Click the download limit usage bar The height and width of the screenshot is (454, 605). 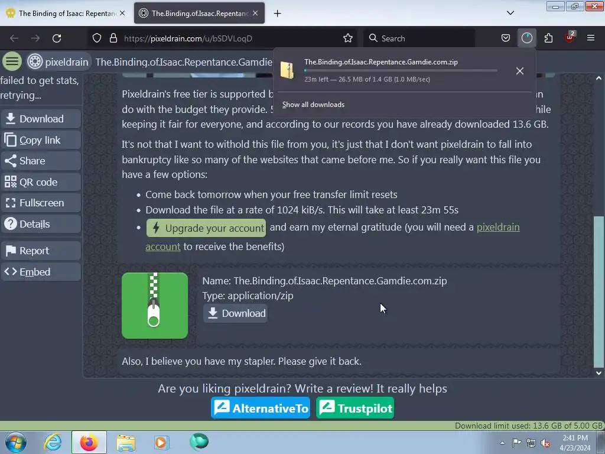click(302, 426)
